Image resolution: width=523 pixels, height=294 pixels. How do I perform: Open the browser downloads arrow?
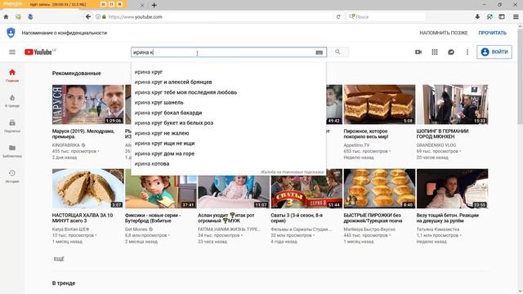point(477,16)
